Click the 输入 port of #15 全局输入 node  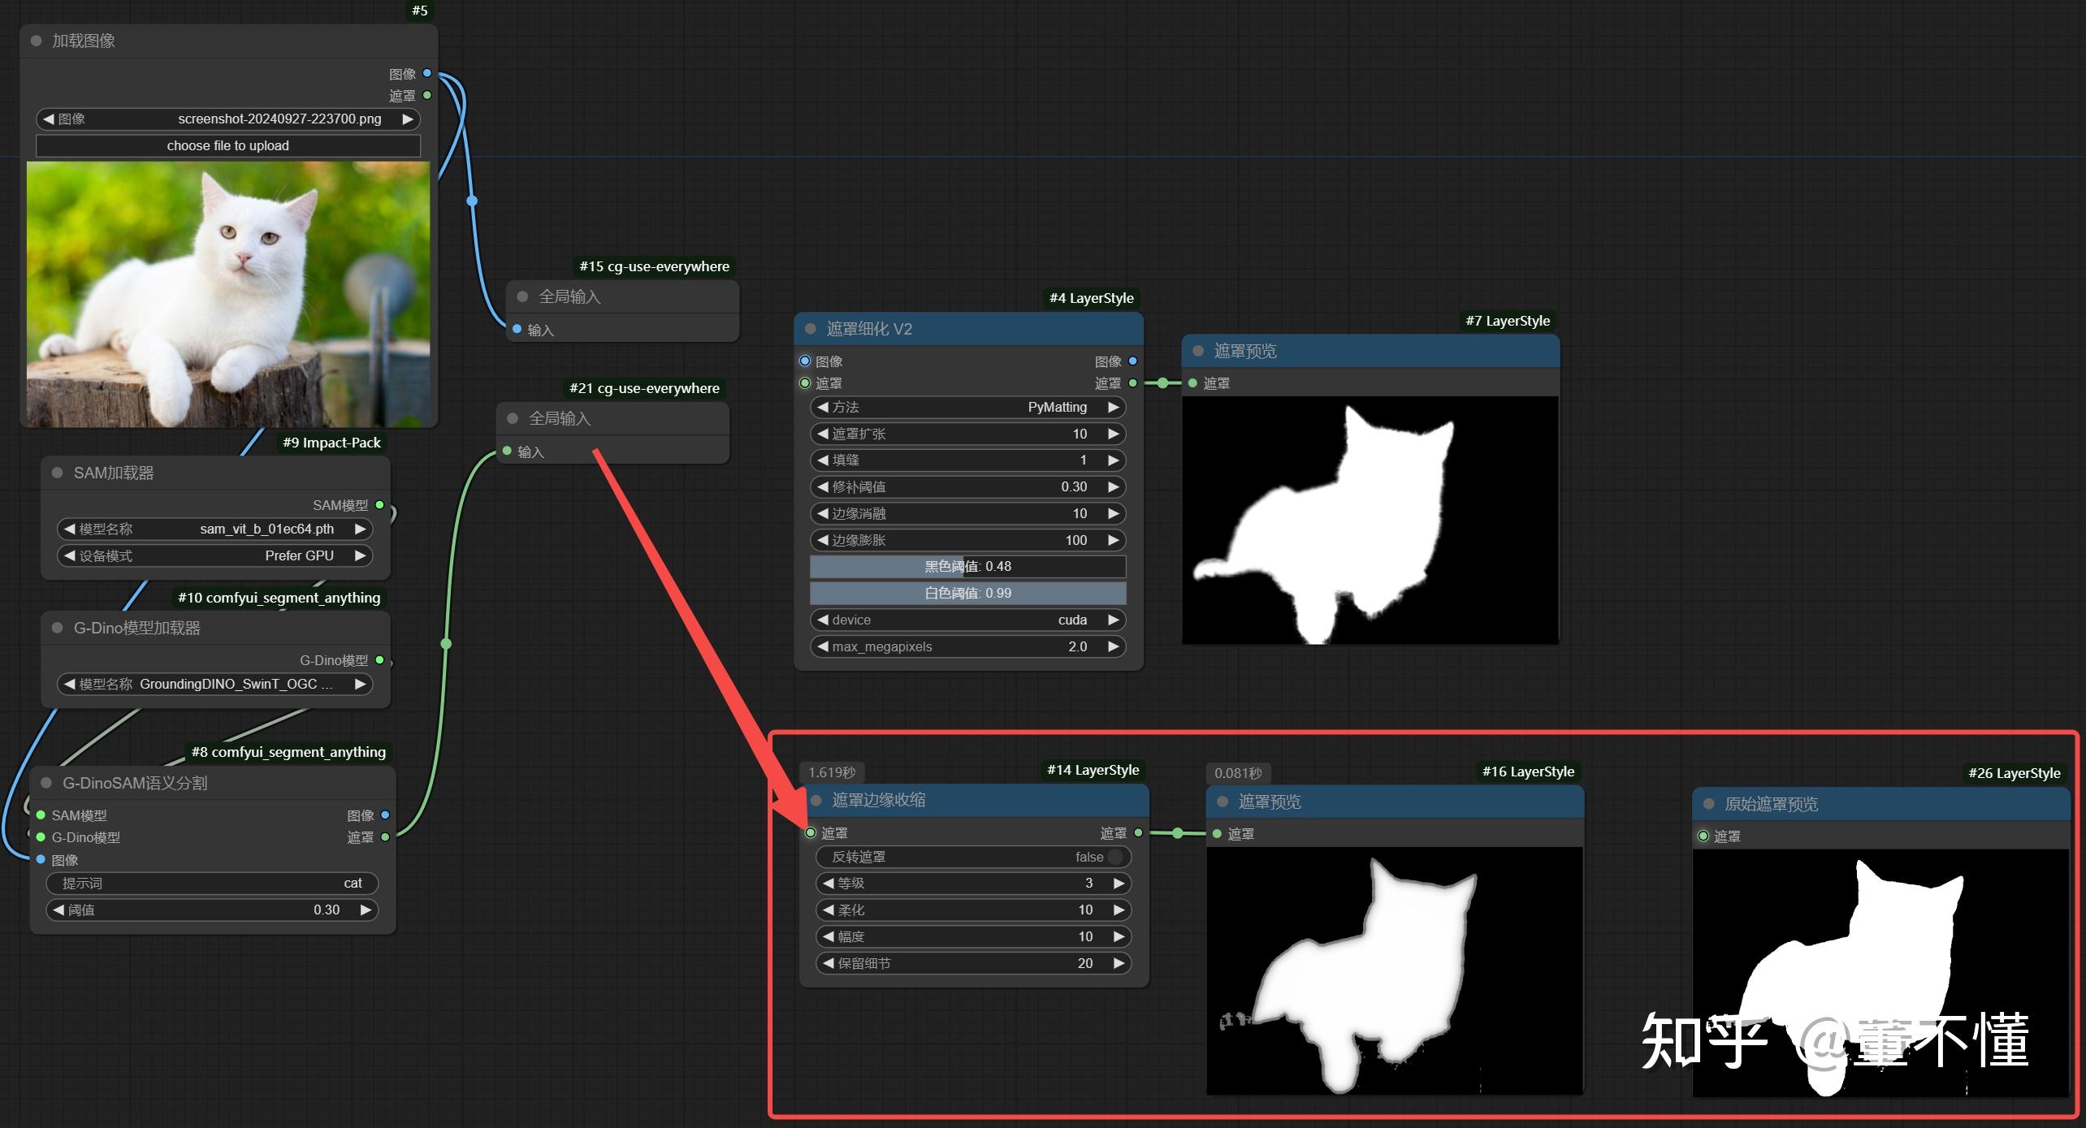517,329
